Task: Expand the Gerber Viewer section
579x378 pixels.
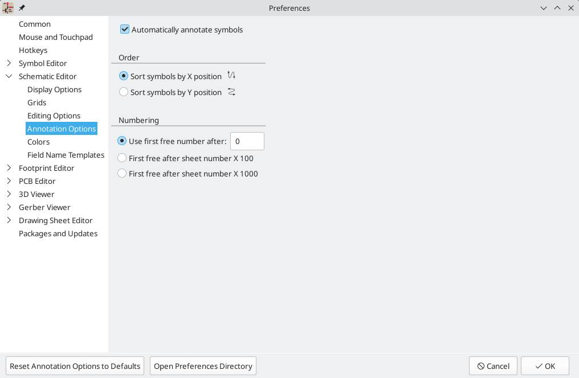Action: coord(9,207)
